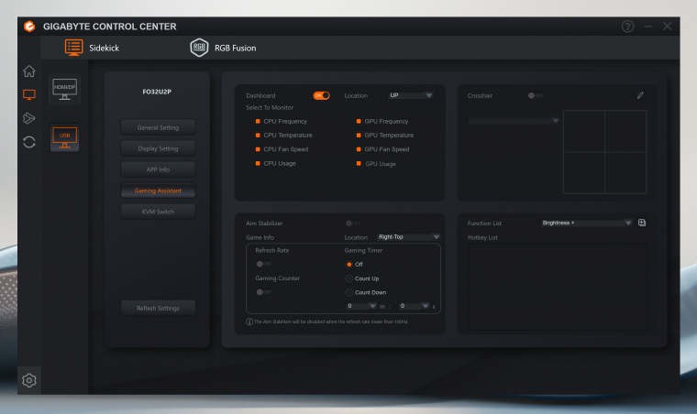Select the monitor icon in left sidebar
Image resolution: width=697 pixels, height=414 pixels.
29,94
